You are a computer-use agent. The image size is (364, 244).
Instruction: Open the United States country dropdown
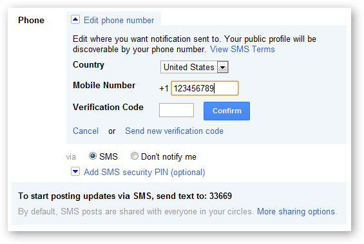click(195, 67)
